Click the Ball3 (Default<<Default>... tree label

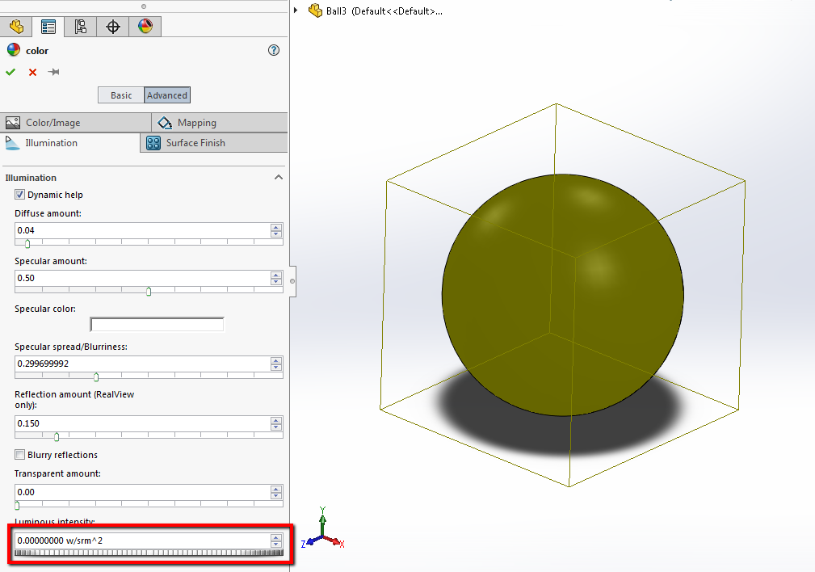click(384, 11)
